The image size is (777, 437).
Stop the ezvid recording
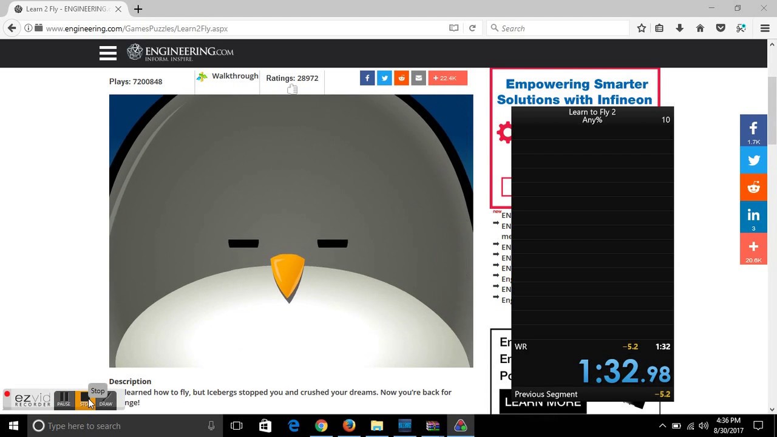(84, 399)
